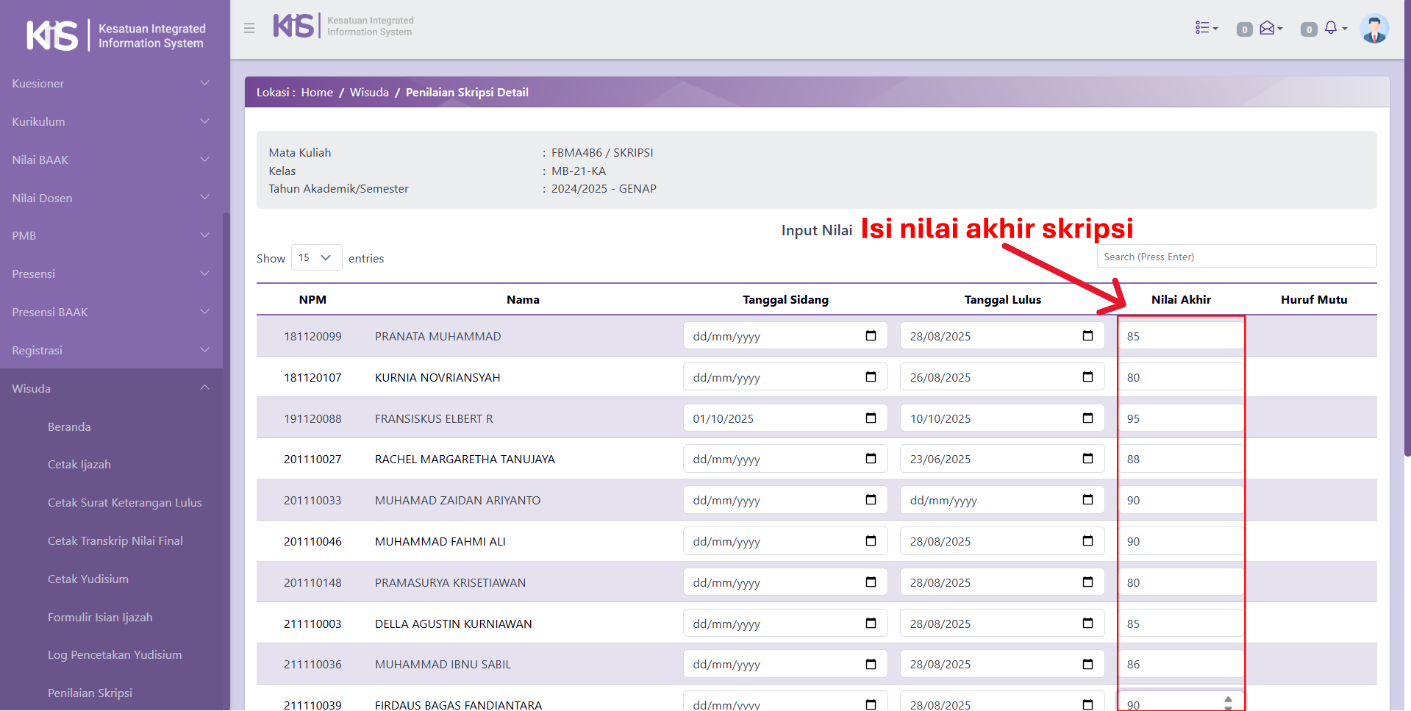Viewport: 1411px width, 711px height.
Task: Open Cetak Ijazah submenu item
Action: (x=79, y=465)
